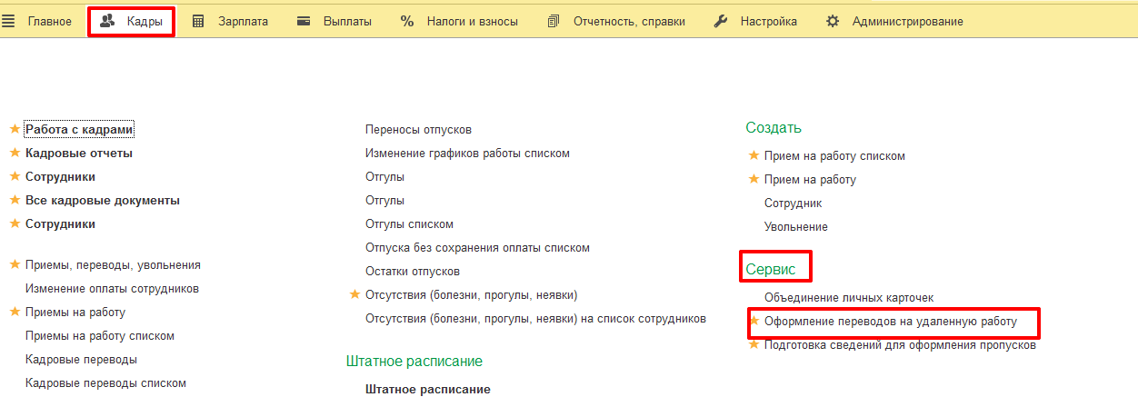Open Кадровые переводы списком link

pos(105,382)
